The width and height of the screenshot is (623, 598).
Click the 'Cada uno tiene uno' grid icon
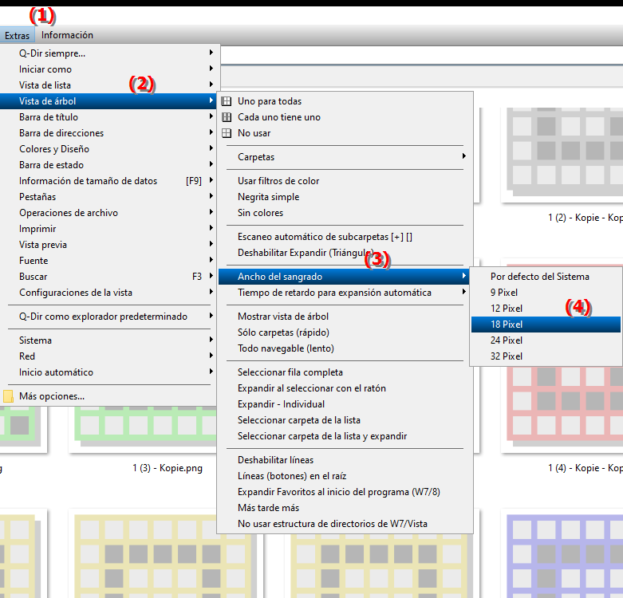coord(227,117)
